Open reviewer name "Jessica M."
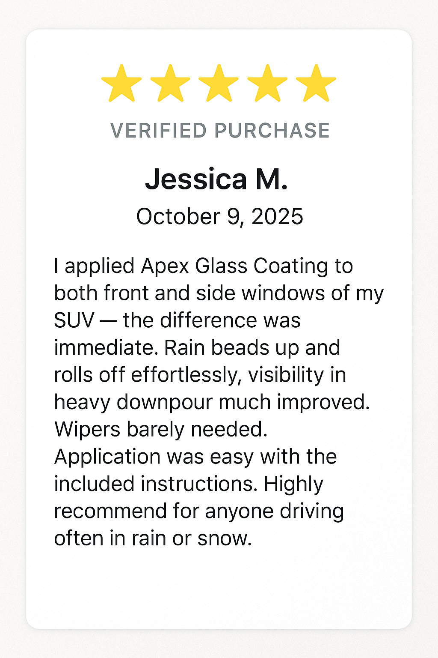The height and width of the screenshot is (658, 438). pos(216,179)
